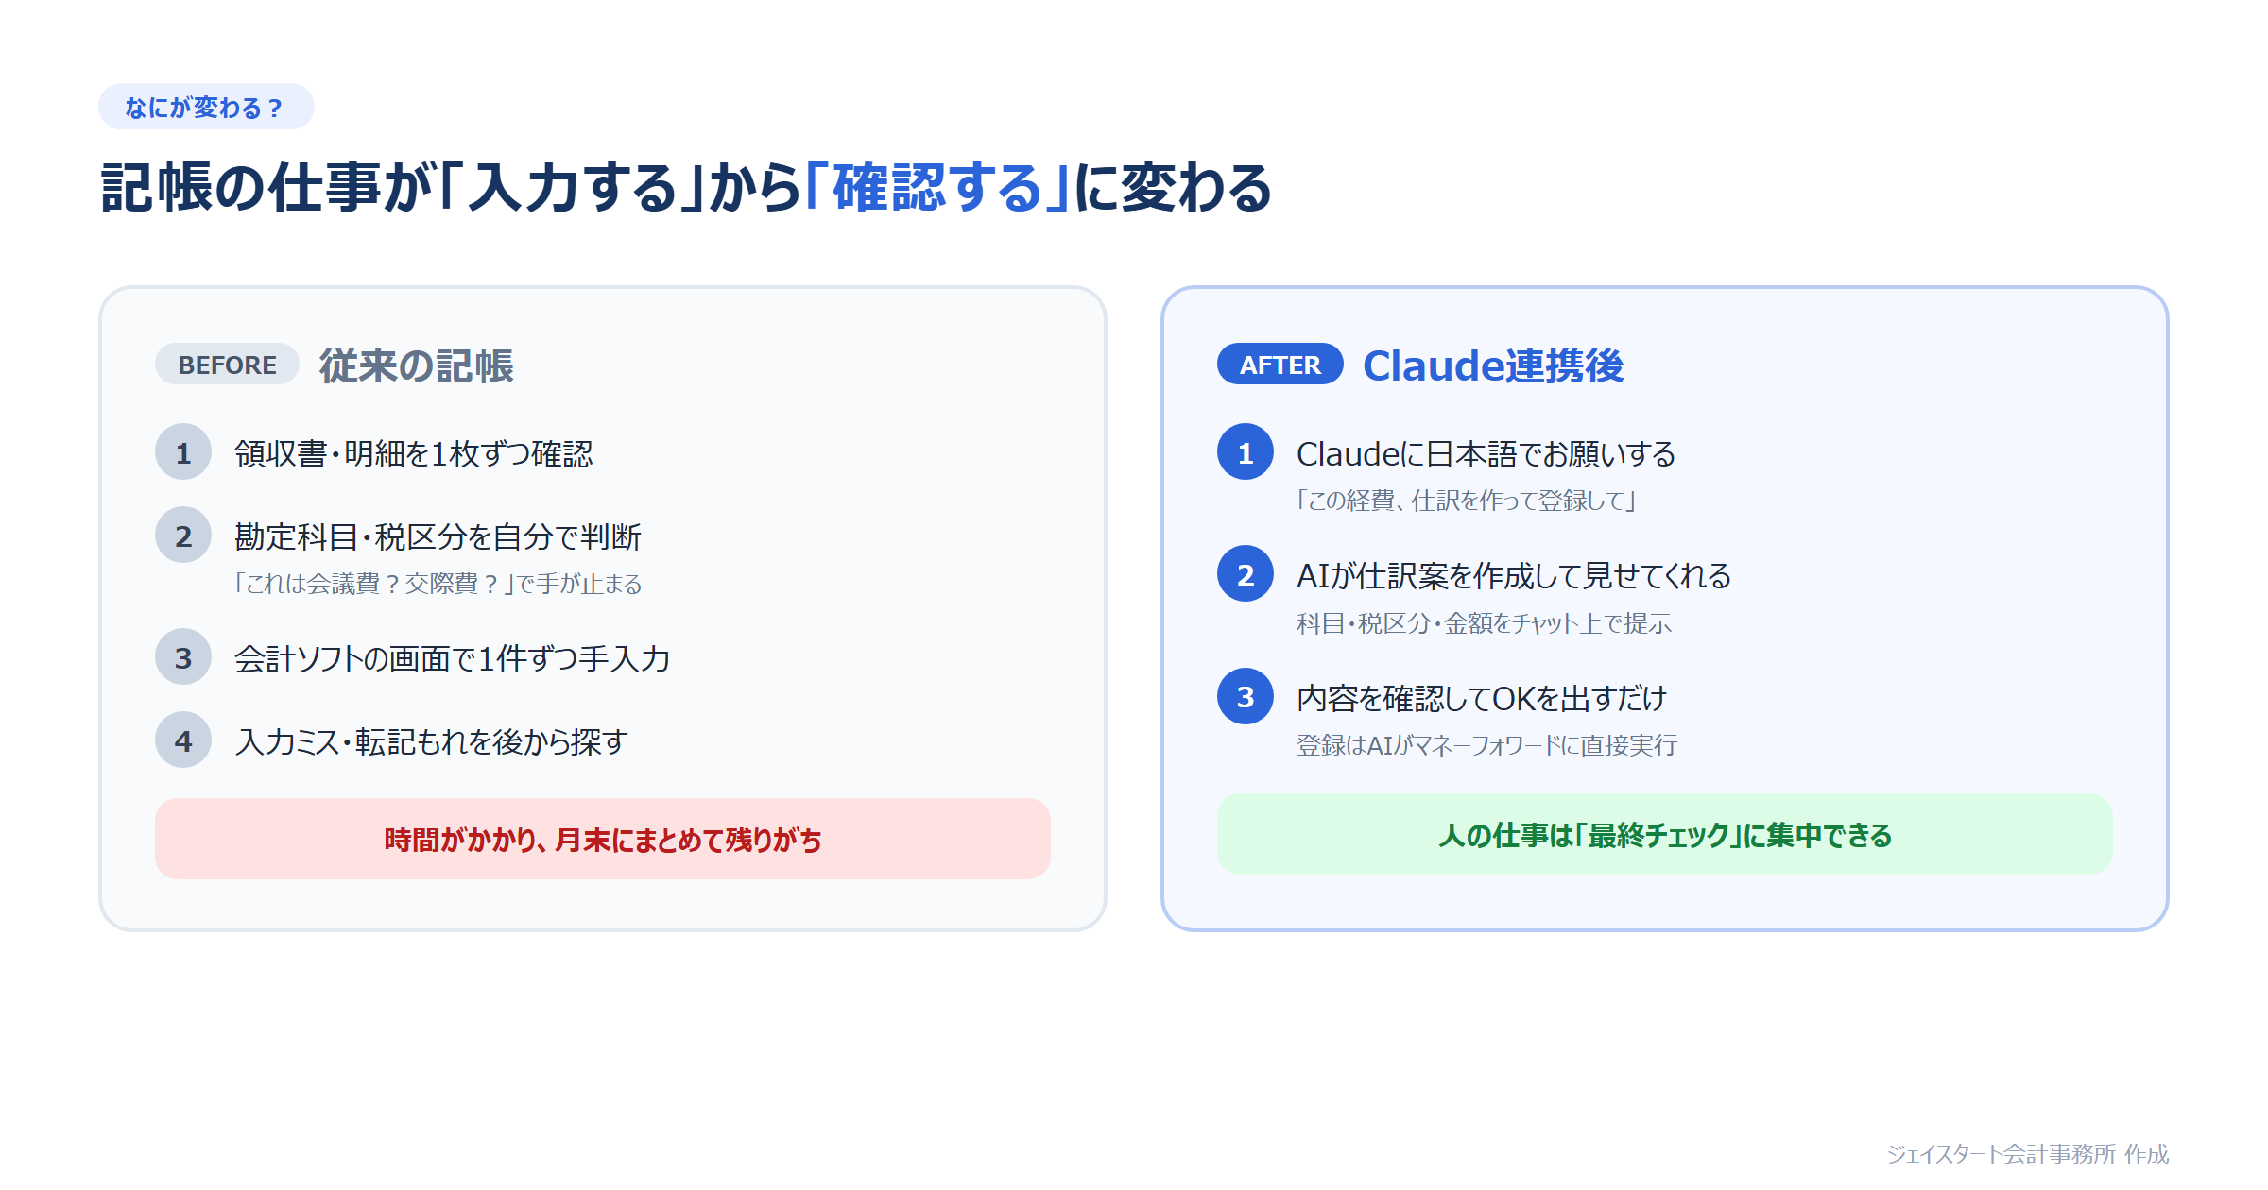This screenshot has width=2268, height=1190.
Task: Click the blue 「確認する」 headline text
Action: click(937, 187)
